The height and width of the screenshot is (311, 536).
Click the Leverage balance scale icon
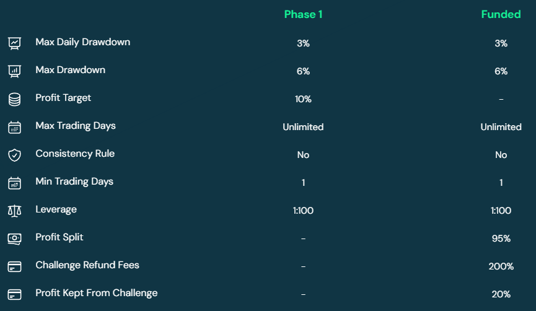pos(14,211)
